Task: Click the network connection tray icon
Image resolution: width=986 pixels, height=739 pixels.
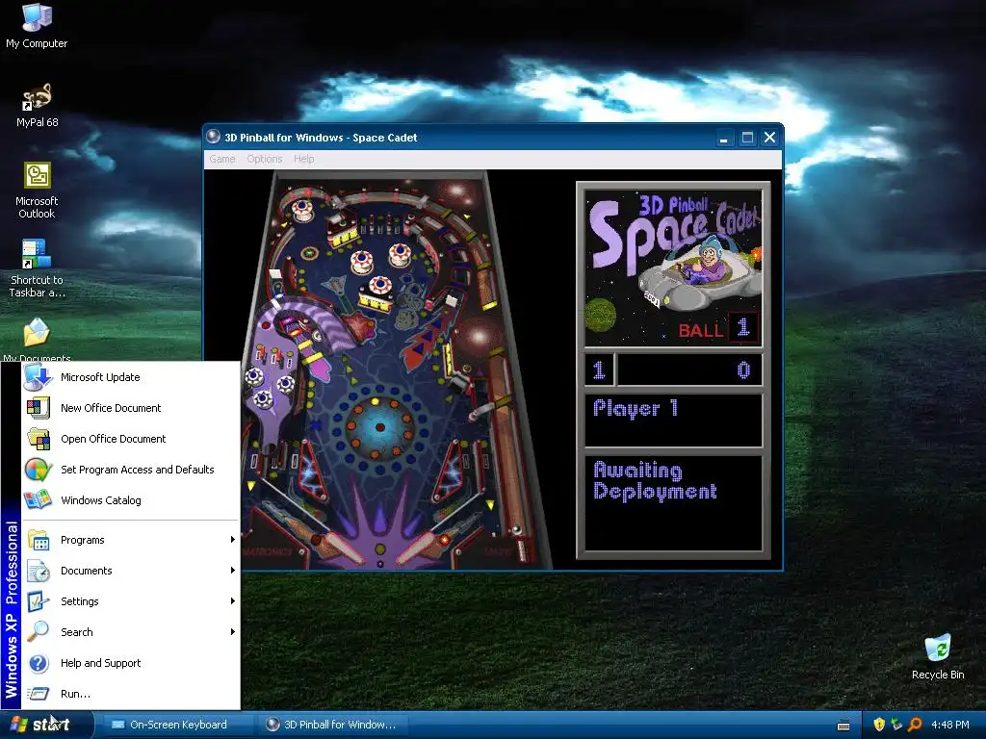Action: click(x=896, y=725)
